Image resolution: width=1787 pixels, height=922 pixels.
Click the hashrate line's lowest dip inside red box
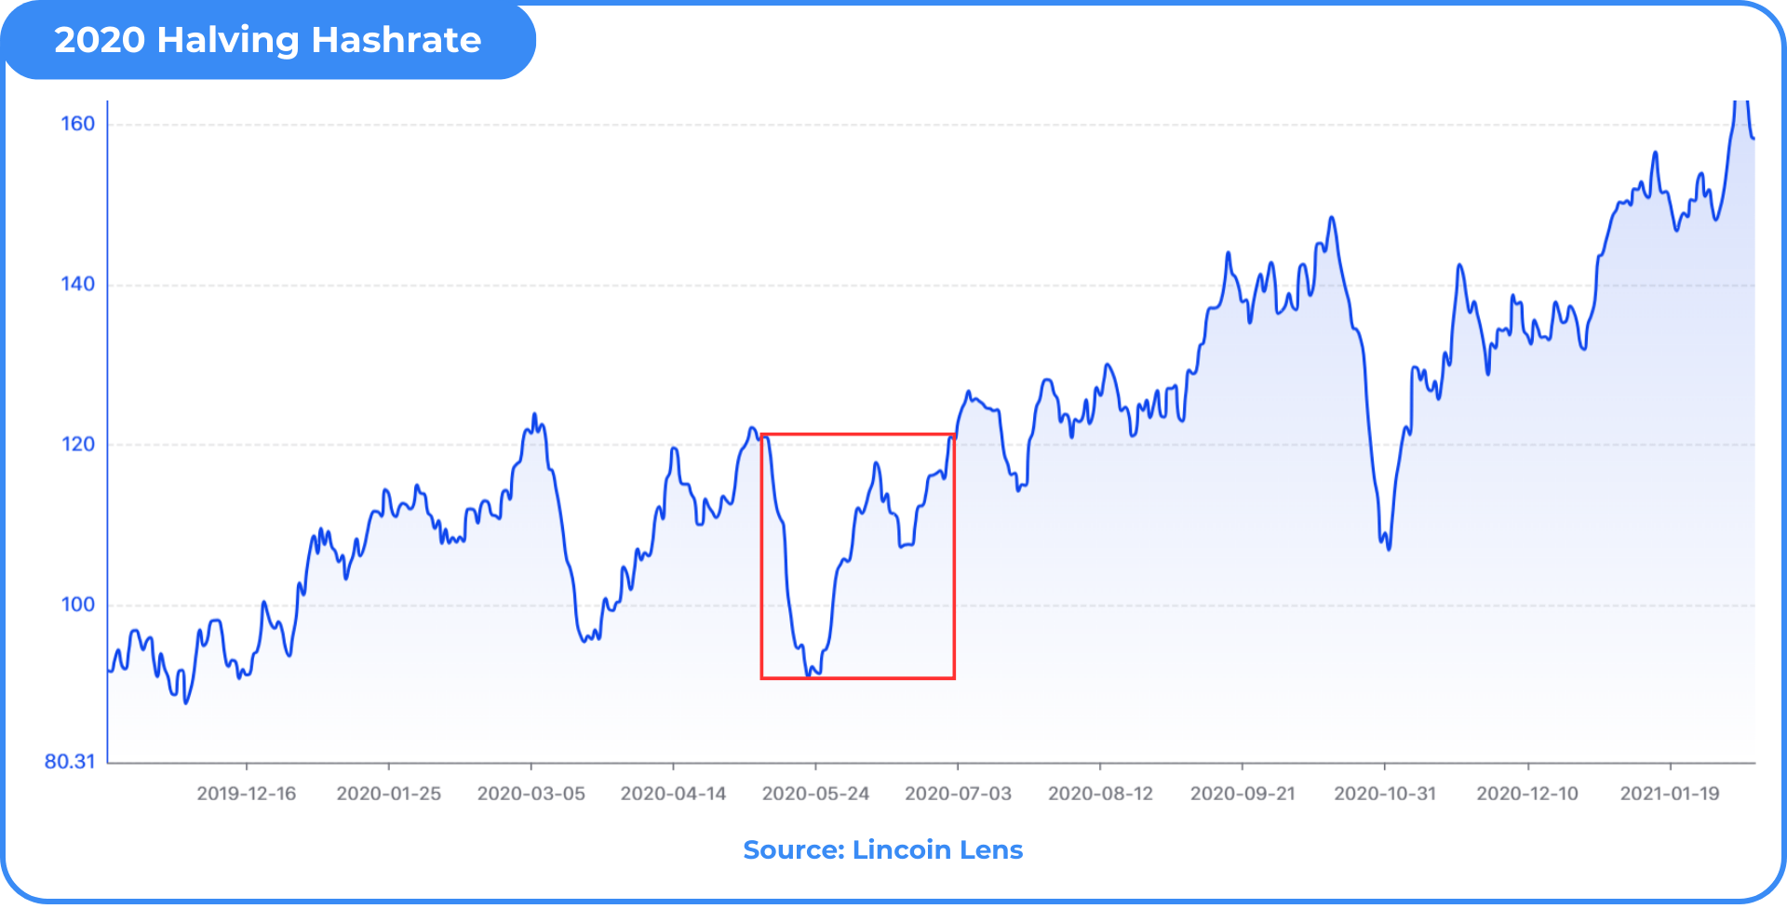point(809,673)
